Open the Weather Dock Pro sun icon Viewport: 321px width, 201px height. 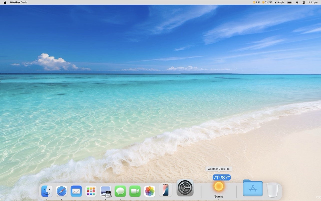click(219, 186)
